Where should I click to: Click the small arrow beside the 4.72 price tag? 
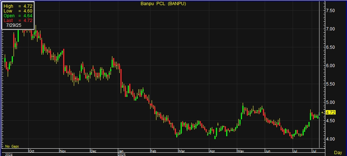click(x=322, y=113)
